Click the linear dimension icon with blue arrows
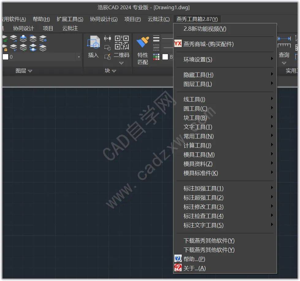The width and height of the screenshot is (300, 281). (284, 39)
